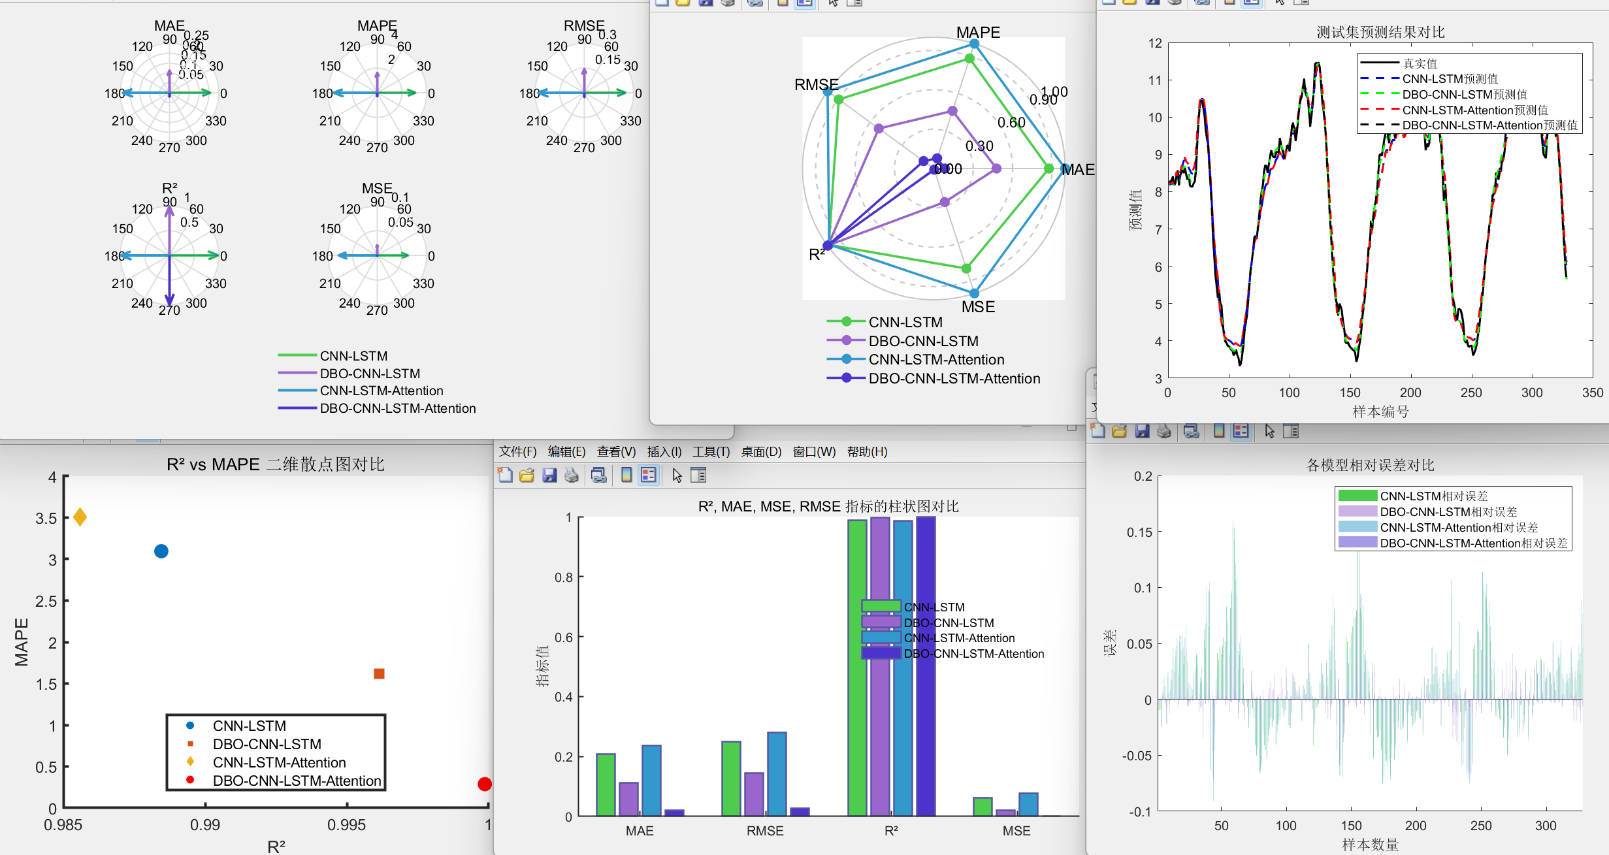Click Link Plot icon in bar chart toolbar
Image resolution: width=1609 pixels, height=855 pixels.
coord(598,476)
